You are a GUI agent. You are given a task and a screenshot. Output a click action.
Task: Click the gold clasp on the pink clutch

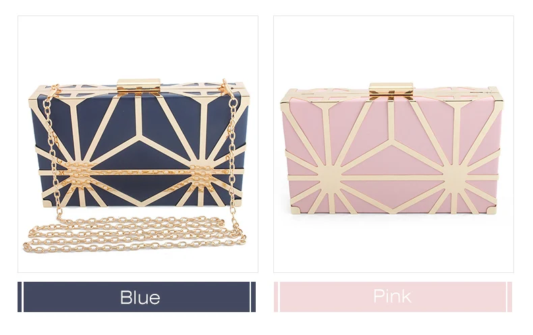point(391,91)
